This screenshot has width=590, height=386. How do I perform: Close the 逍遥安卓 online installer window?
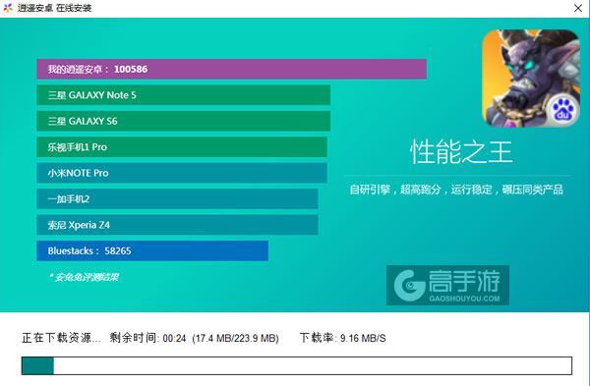click(578, 8)
